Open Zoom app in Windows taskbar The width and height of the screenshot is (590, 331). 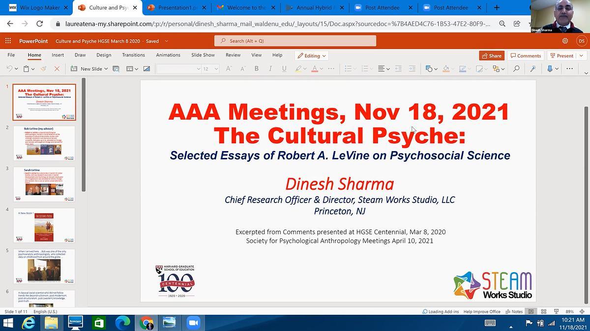click(x=192, y=323)
